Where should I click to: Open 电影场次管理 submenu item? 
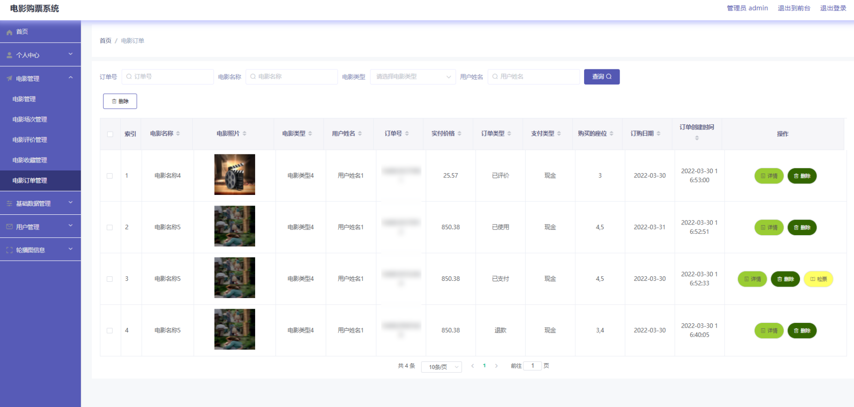click(40, 119)
